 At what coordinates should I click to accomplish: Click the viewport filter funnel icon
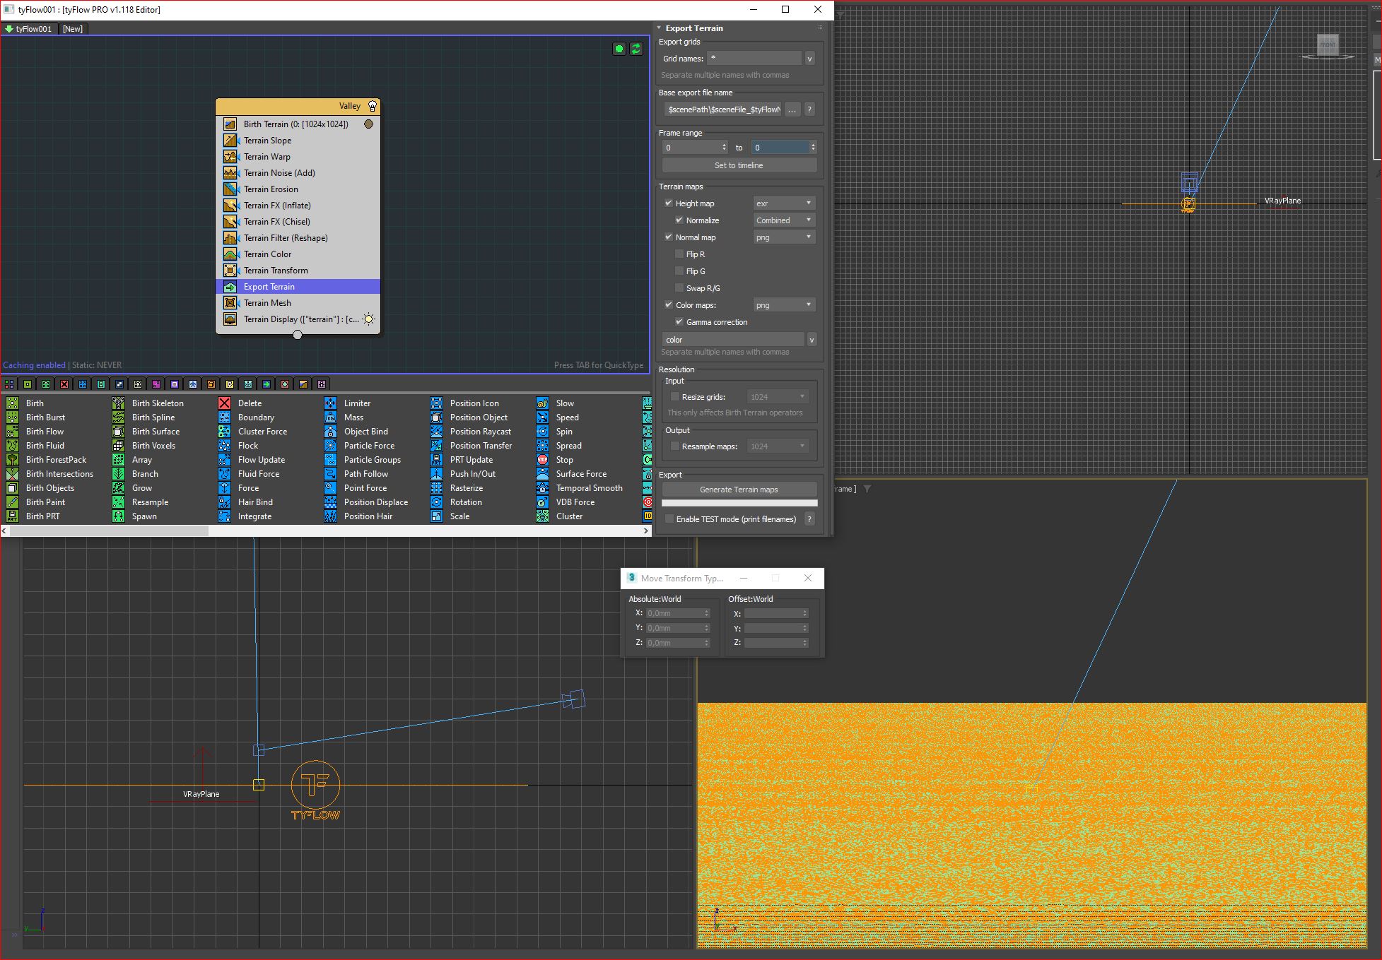[867, 489]
